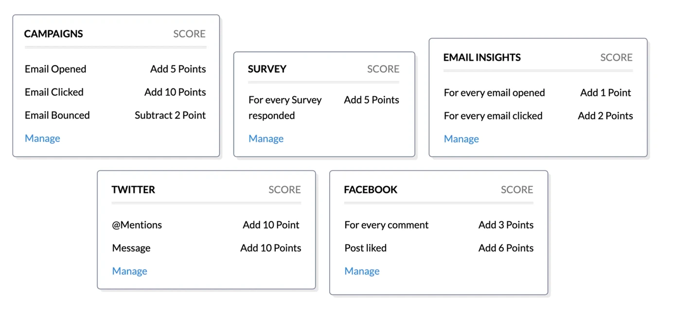Select the Email Opened scoring rule
The image size is (674, 315).
pyautogui.click(x=55, y=69)
